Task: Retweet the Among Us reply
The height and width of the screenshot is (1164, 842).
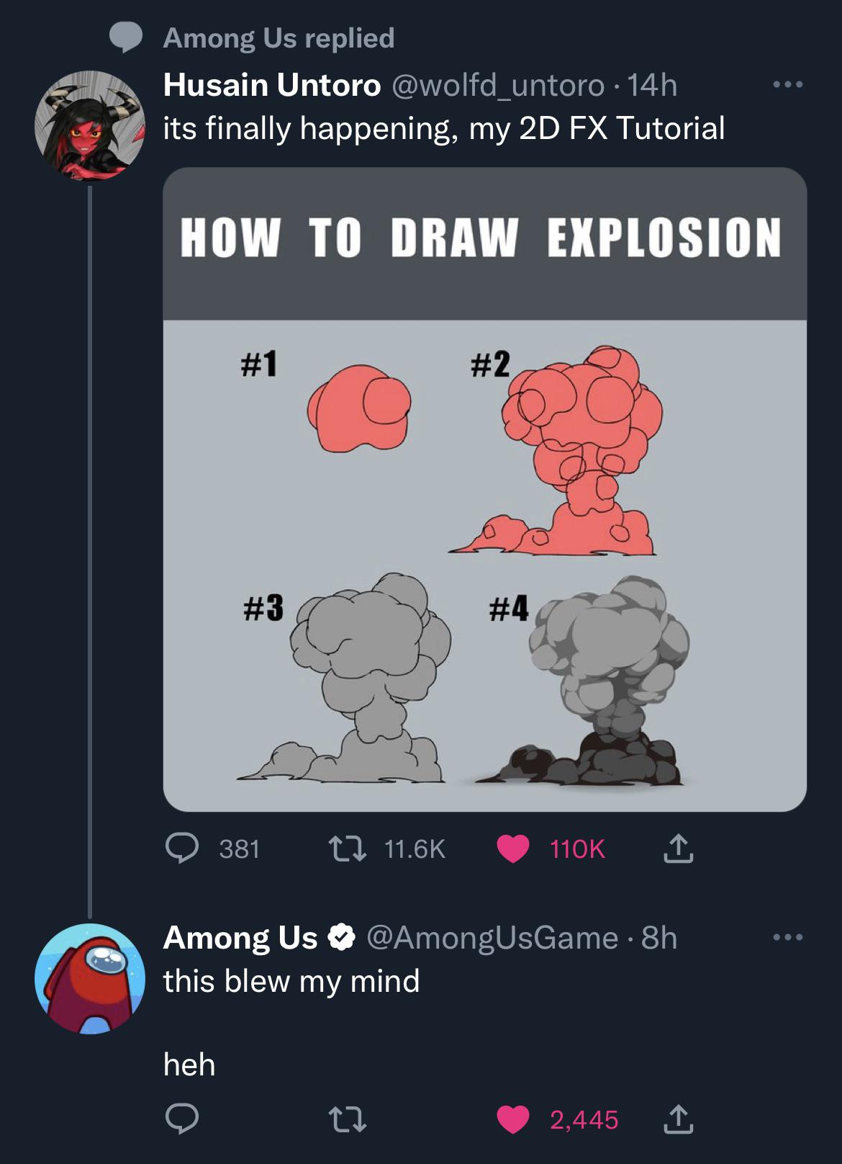Action: pos(348,1119)
